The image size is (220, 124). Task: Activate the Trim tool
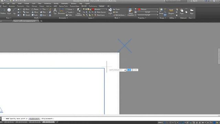coord(43,9)
